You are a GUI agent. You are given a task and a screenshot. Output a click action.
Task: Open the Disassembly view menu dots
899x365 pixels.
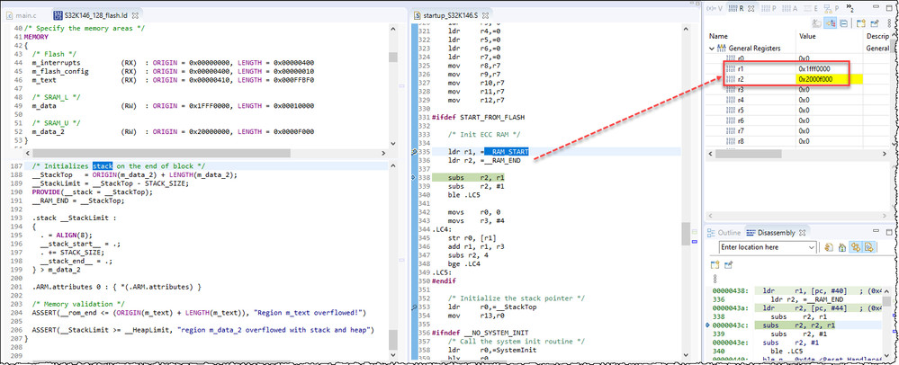pos(715,279)
